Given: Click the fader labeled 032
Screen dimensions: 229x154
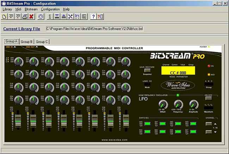Looking at the screenshot, I should pos(18,121).
